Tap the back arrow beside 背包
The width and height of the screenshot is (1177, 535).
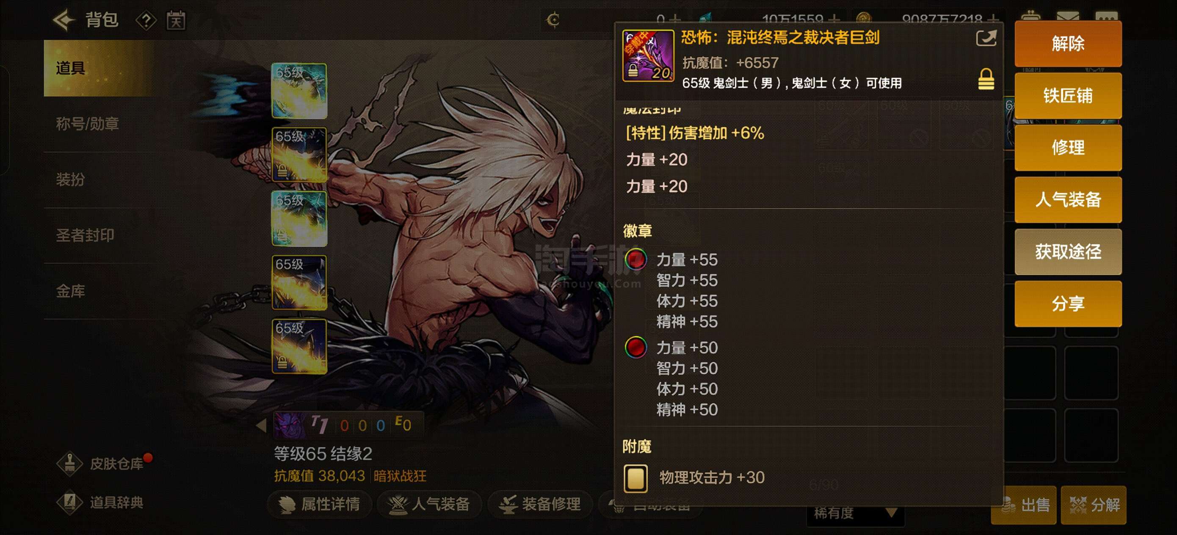coord(64,20)
